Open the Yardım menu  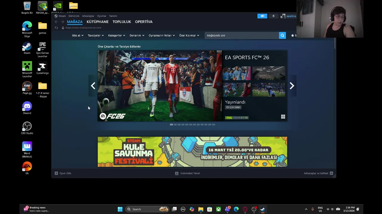click(113, 16)
